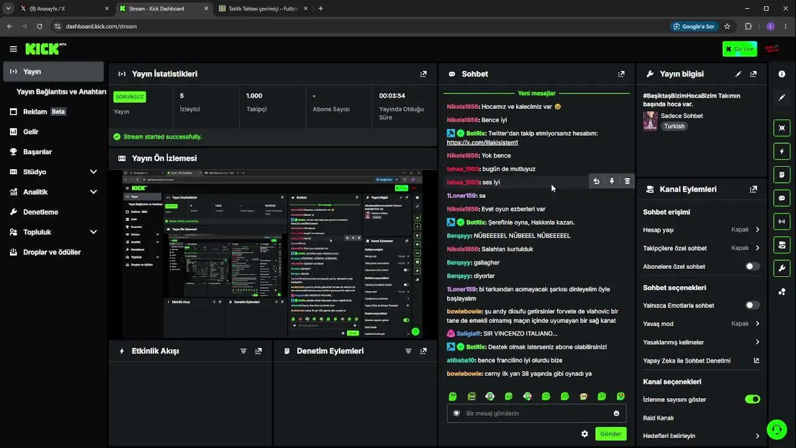Open Başarılar sidebar item
Viewport: 796px width, 448px height.
point(54,152)
